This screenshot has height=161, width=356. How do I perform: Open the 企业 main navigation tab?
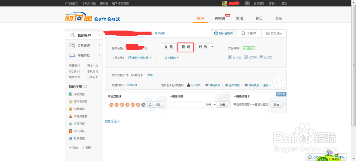click(279, 19)
